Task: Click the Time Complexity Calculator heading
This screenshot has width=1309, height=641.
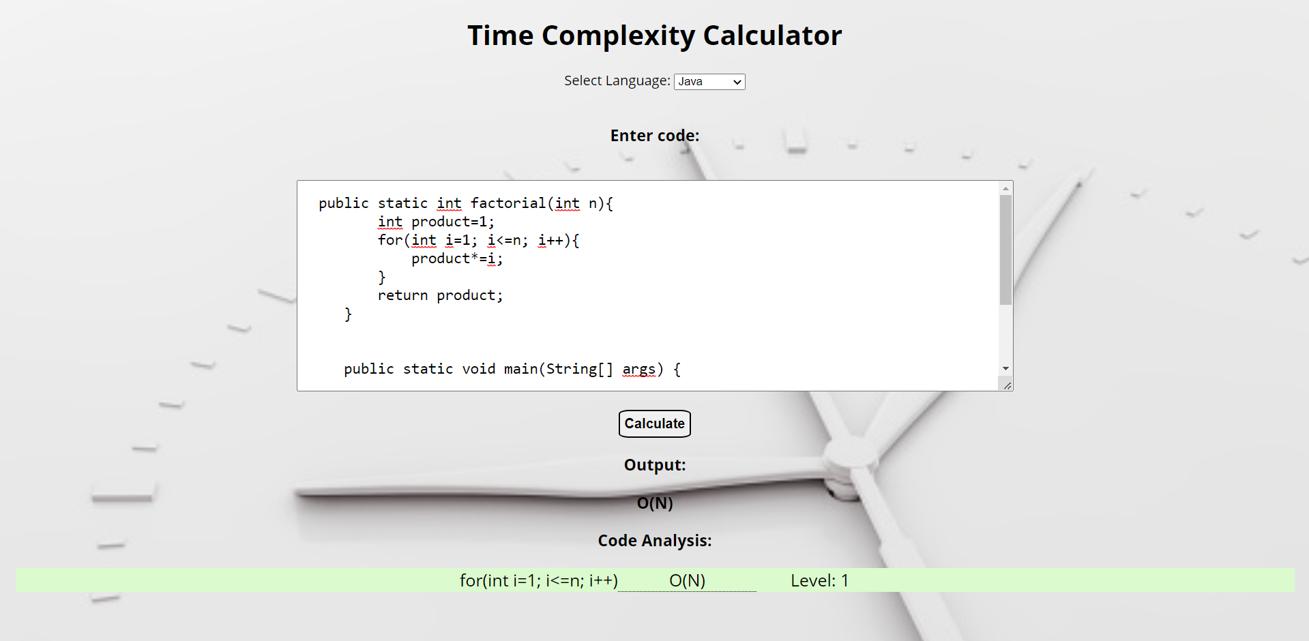Action: tap(654, 35)
